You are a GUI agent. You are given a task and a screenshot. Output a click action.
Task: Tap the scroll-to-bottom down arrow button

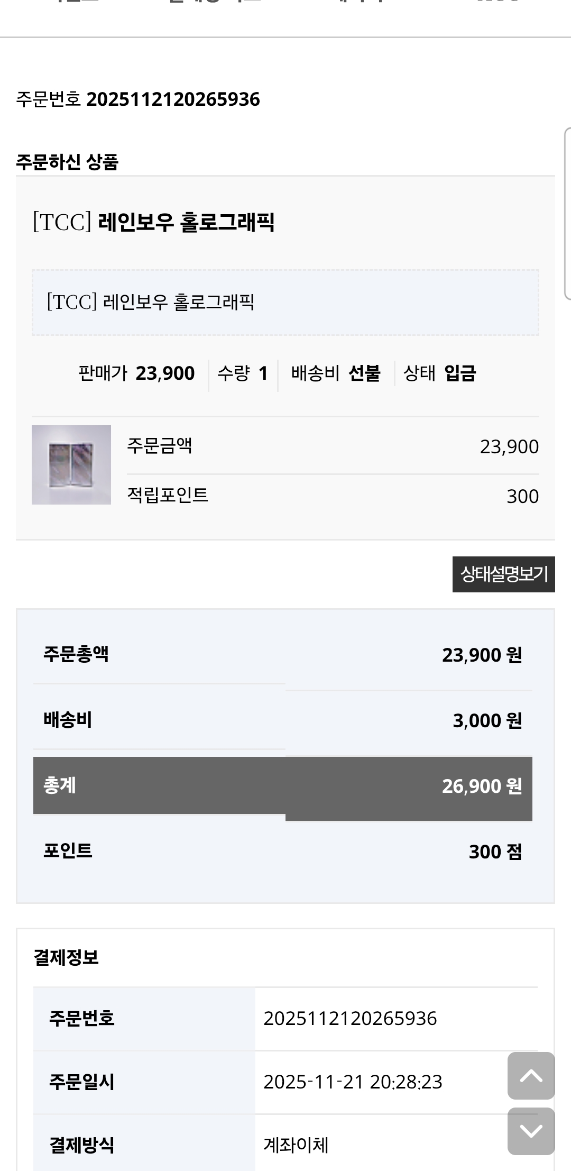coord(531,1131)
